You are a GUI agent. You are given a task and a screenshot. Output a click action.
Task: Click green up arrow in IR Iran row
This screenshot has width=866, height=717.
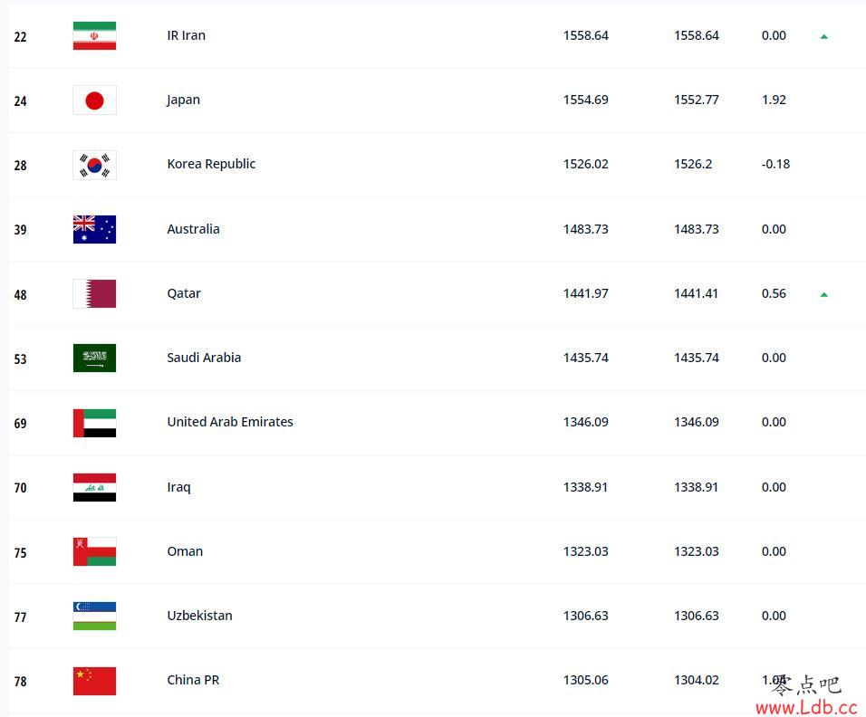pos(823,37)
